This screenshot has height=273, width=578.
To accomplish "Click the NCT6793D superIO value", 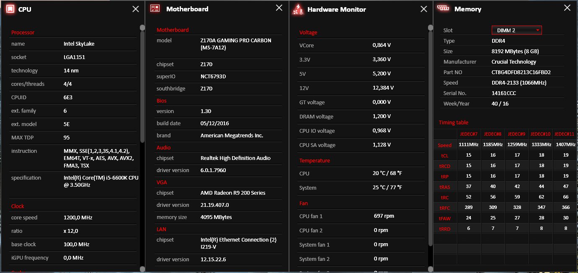I will click(x=213, y=77).
